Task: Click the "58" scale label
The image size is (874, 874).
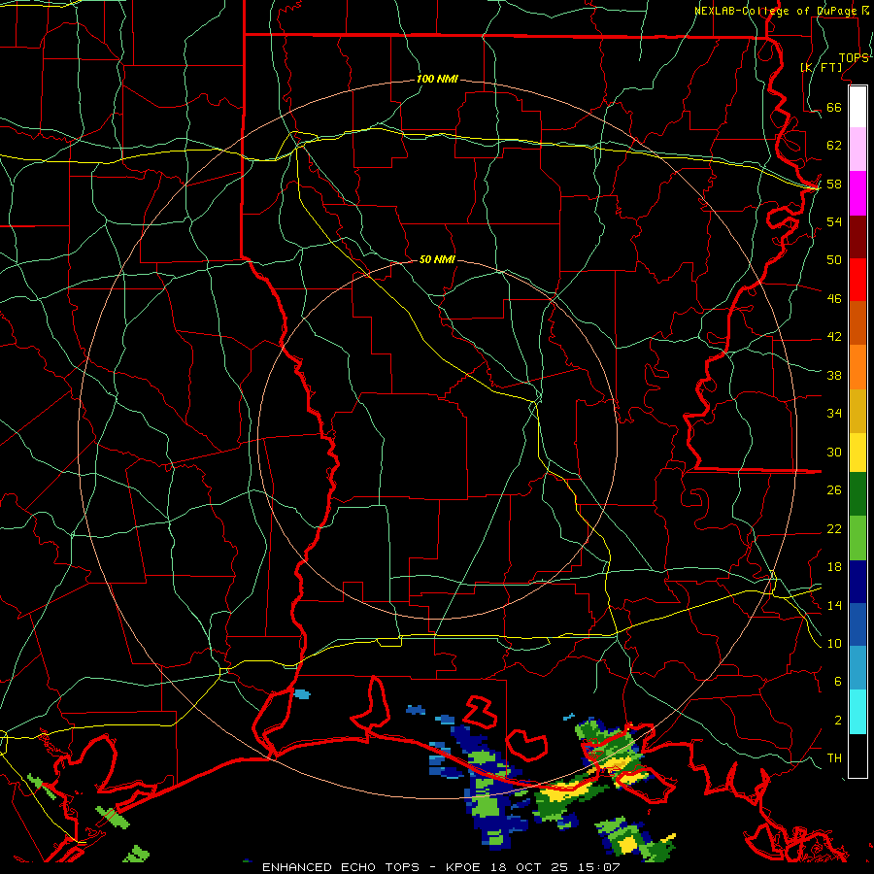Action: tap(834, 184)
